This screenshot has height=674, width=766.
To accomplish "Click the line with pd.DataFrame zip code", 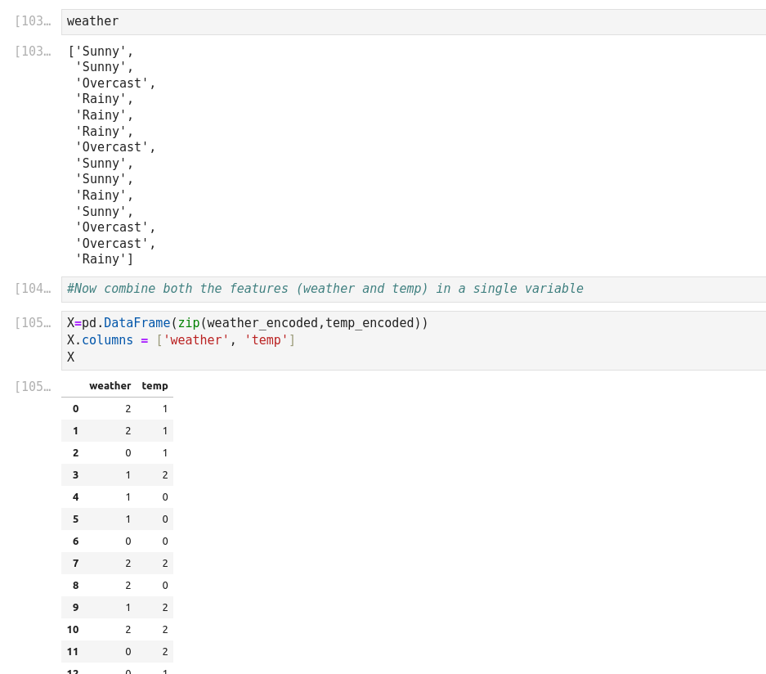I will click(248, 323).
